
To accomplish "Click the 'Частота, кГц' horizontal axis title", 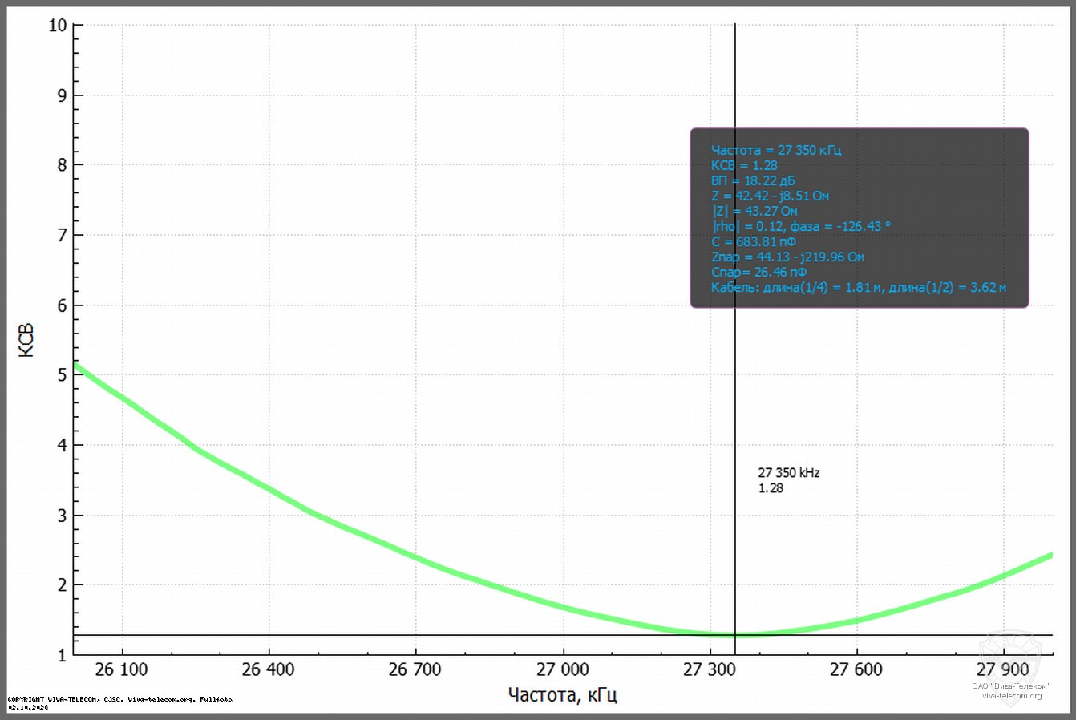I will (563, 694).
